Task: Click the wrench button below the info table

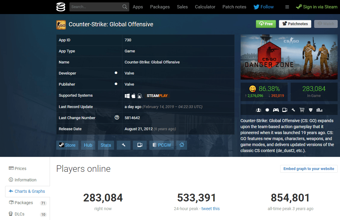Action: click(x=124, y=145)
